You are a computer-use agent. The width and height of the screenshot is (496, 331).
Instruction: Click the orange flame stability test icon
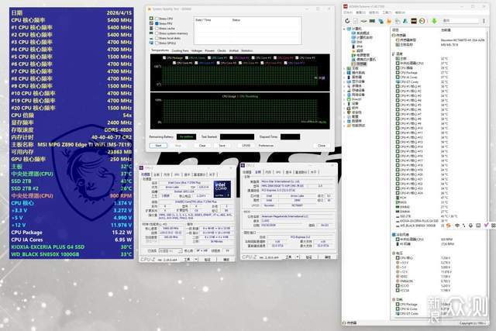click(x=389, y=21)
